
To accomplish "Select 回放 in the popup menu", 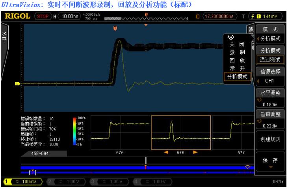I will pyautogui.click(x=237, y=61).
